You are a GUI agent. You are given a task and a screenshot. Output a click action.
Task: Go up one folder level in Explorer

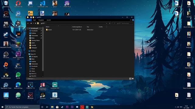click(x=36, y=23)
